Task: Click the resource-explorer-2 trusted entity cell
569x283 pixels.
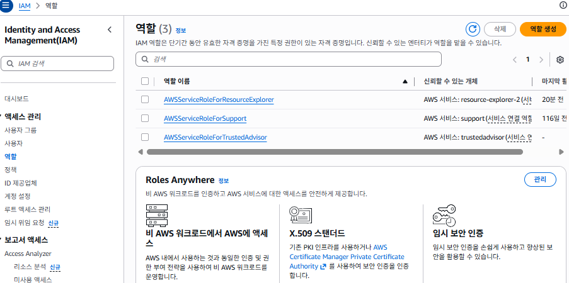Action: (x=478, y=99)
